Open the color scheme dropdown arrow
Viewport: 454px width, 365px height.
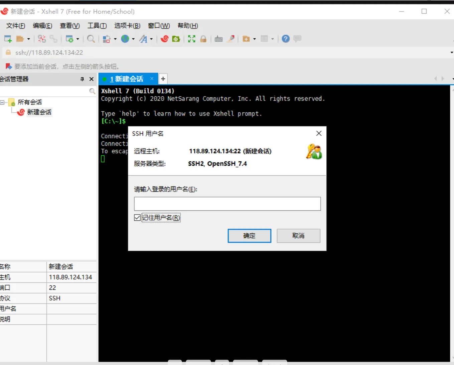(x=115, y=39)
